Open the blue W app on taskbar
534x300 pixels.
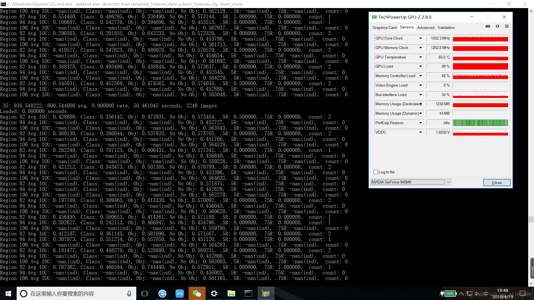[180, 294]
